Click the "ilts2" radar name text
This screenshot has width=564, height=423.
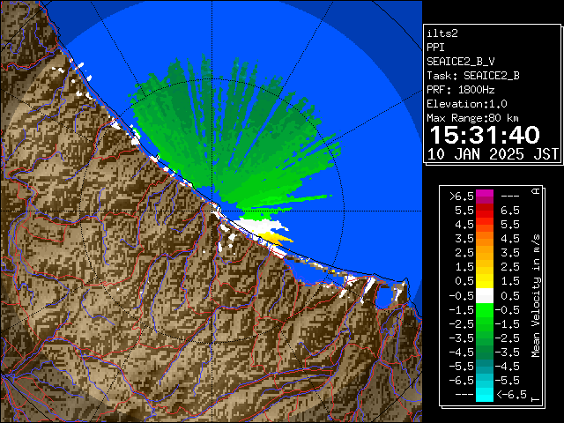coord(442,33)
